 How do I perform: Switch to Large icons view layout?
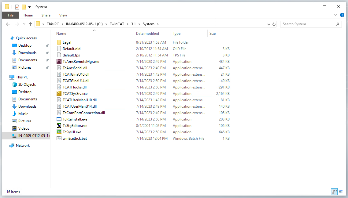pos(341,192)
